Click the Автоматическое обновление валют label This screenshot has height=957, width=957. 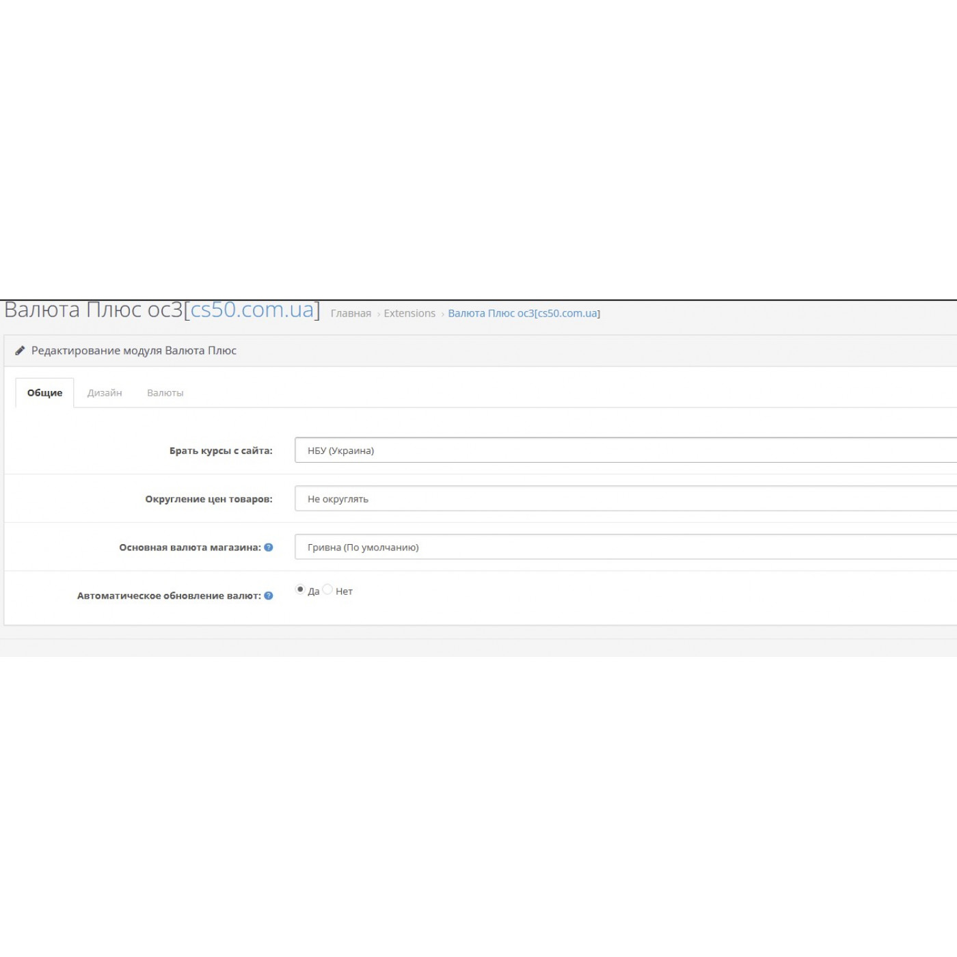coord(169,596)
